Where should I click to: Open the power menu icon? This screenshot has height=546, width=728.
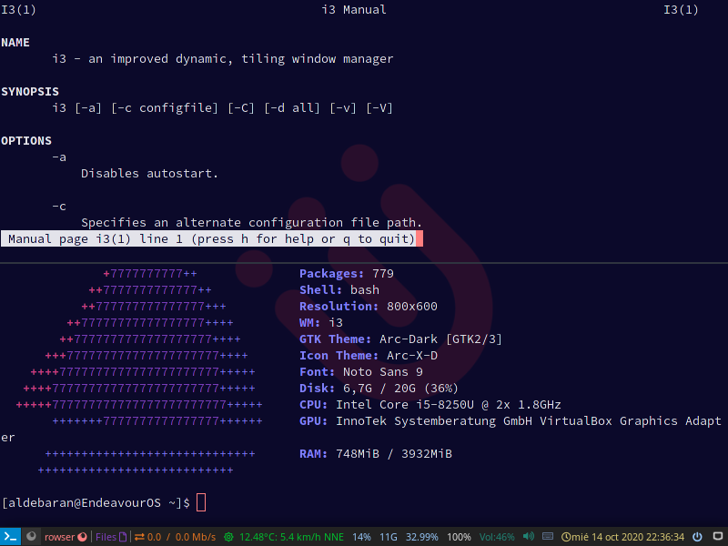pyautogui.click(x=697, y=537)
